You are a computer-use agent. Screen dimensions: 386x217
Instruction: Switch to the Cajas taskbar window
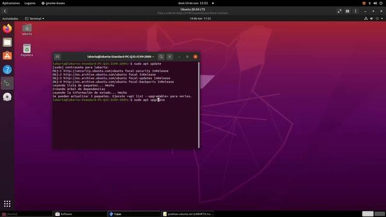click(x=134, y=214)
